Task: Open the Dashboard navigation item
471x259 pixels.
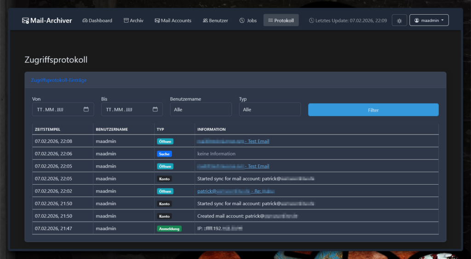Action: point(97,21)
